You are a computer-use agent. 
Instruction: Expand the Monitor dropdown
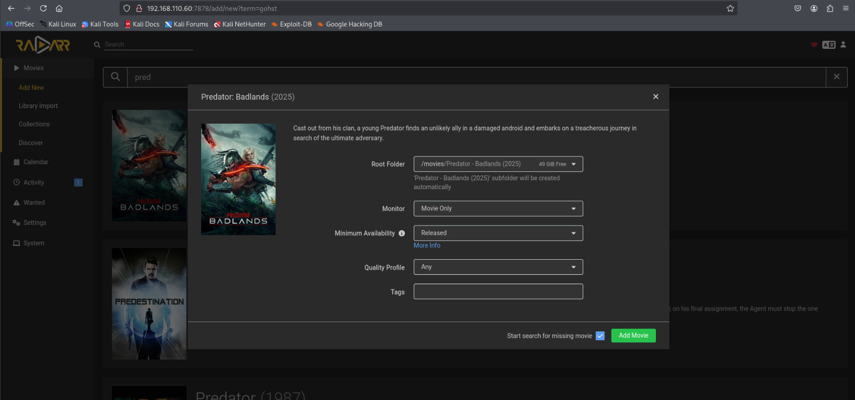(x=498, y=208)
